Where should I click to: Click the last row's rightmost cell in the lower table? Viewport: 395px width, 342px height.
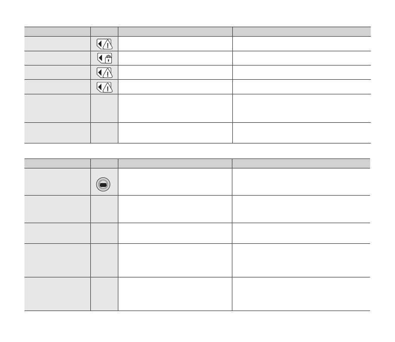[x=301, y=294]
